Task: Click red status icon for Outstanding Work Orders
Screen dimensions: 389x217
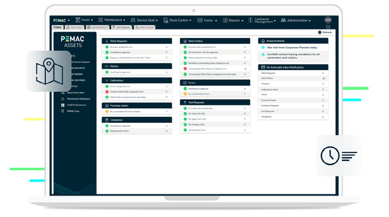Action: [185, 69]
